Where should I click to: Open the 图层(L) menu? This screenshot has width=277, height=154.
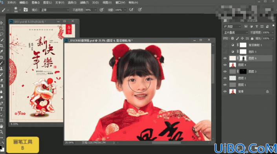48,3
